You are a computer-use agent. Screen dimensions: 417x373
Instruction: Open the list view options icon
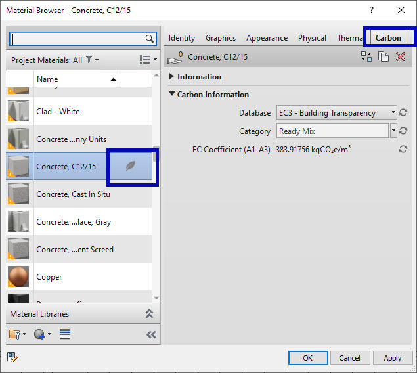[144, 60]
